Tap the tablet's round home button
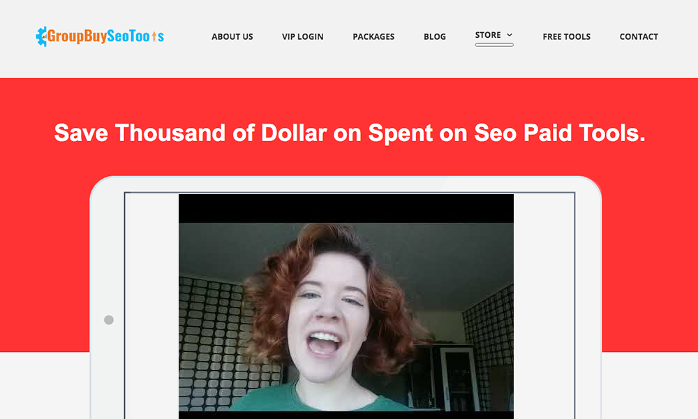Viewport: 698px width, 419px height. [x=109, y=320]
